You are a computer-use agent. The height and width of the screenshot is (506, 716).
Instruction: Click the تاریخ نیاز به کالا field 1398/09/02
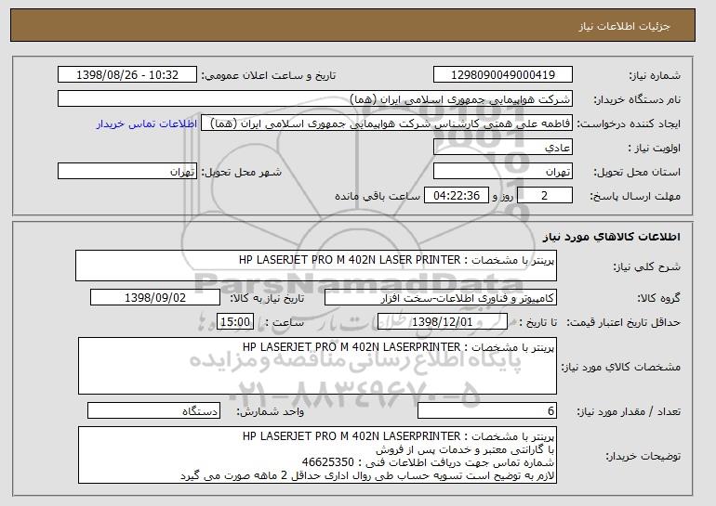(x=155, y=298)
